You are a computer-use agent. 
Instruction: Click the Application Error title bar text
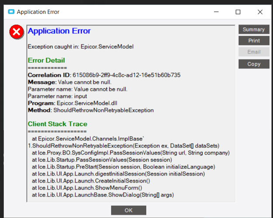point(38,12)
